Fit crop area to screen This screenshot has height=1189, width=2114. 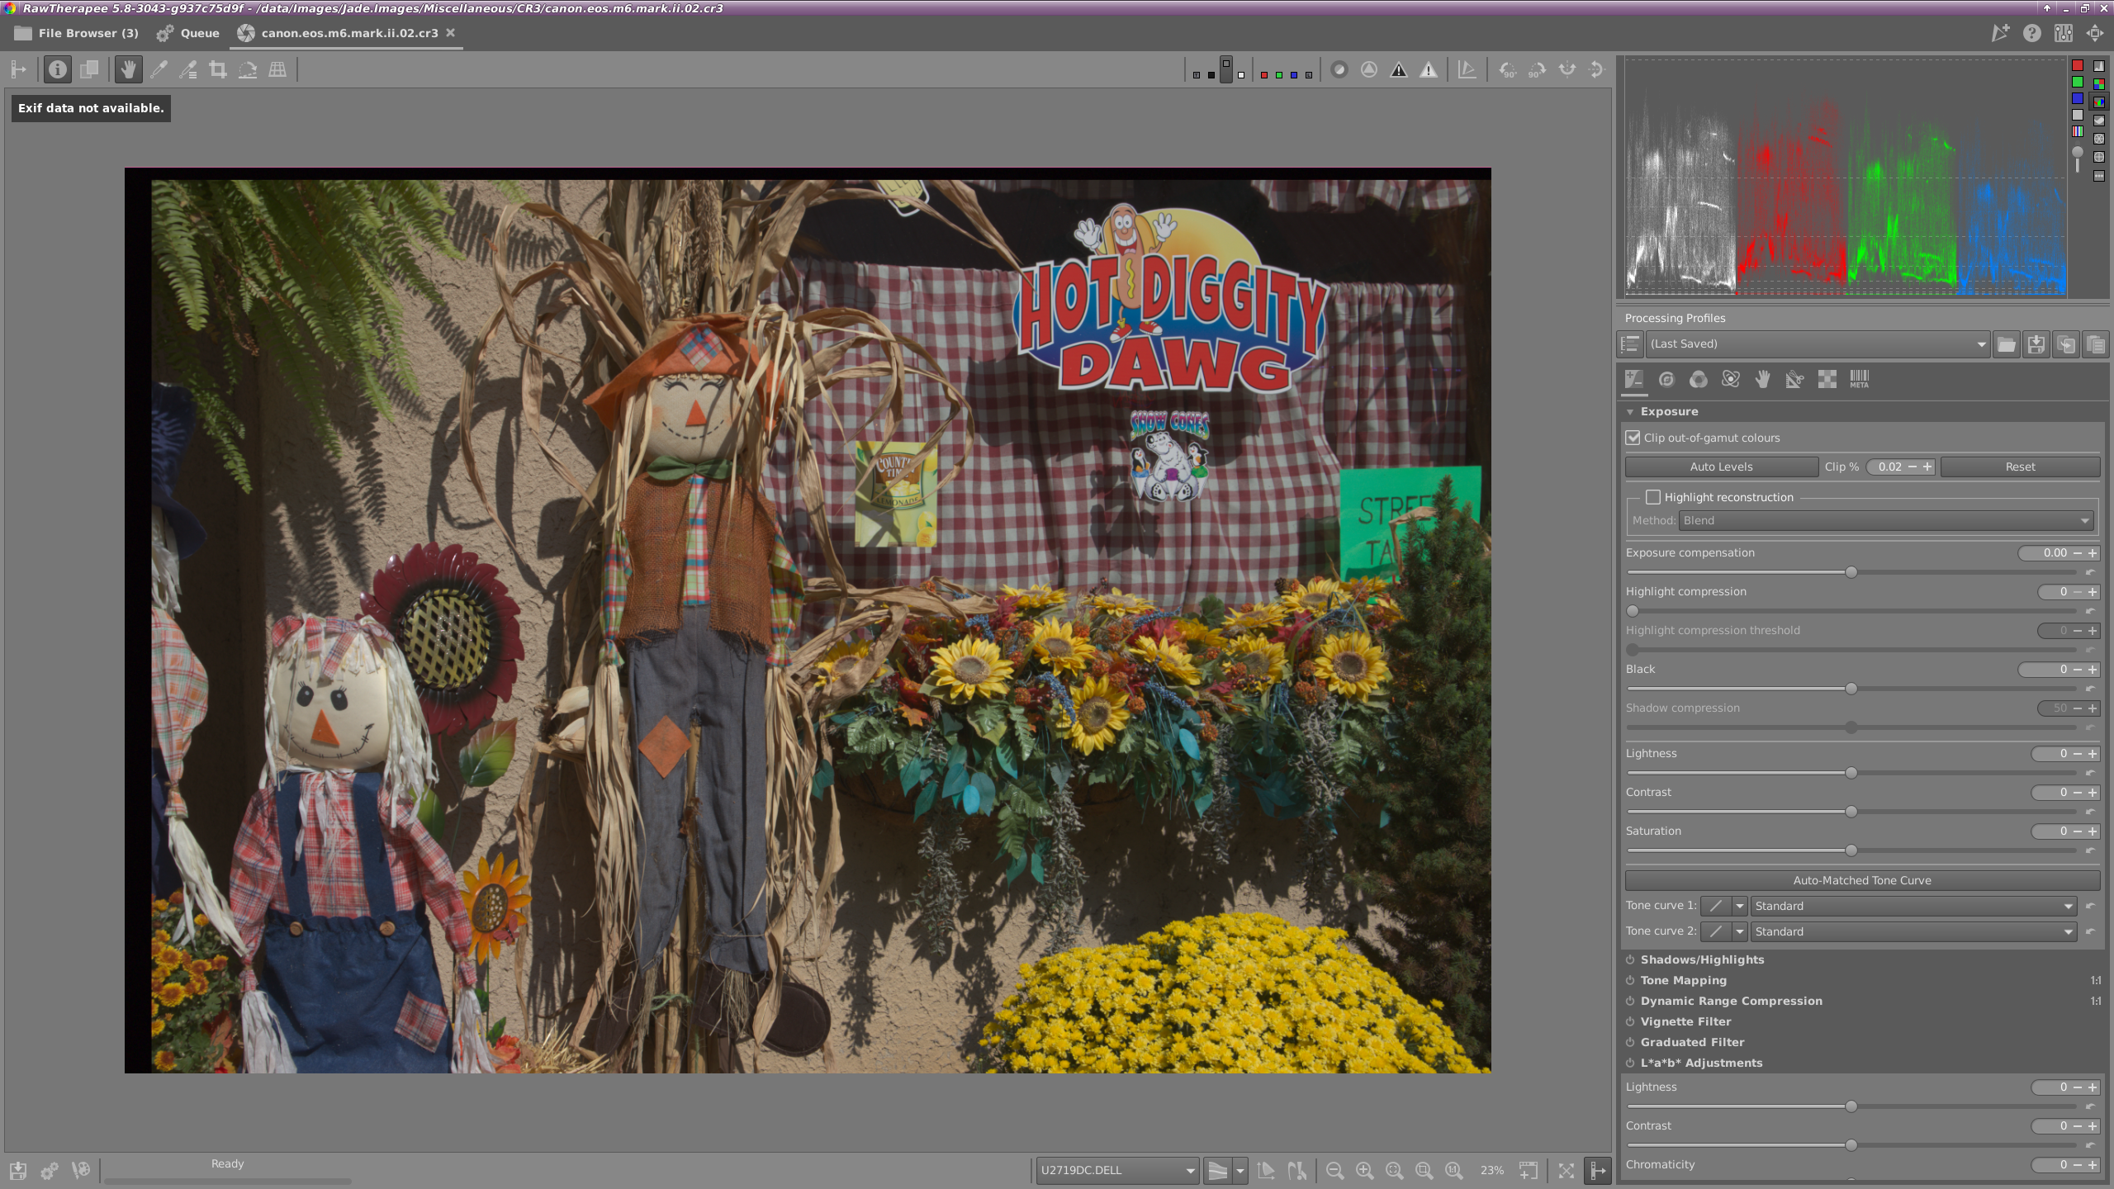(1424, 1171)
